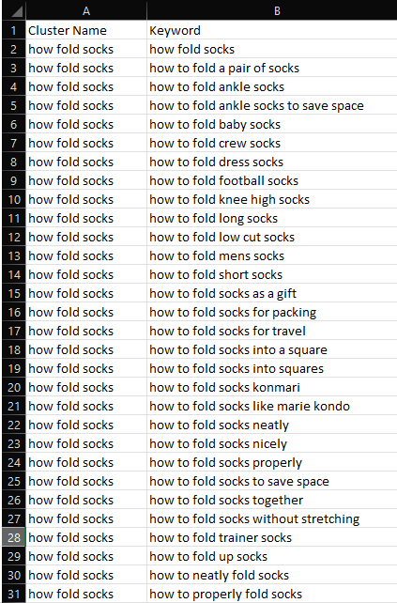
Task: Select column A header
Action: click(86, 10)
